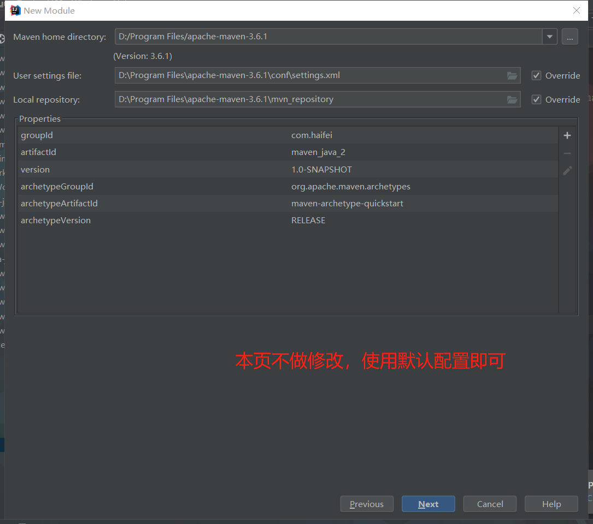593x524 pixels.
Task: Click the maven_java_2 value cell
Action: click(318, 152)
